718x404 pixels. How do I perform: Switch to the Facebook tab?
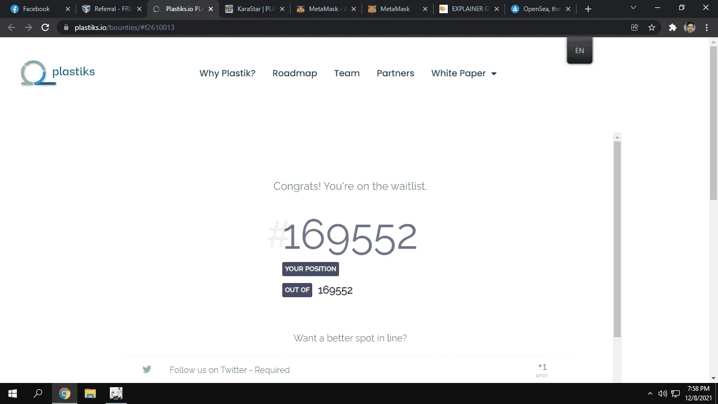point(36,9)
